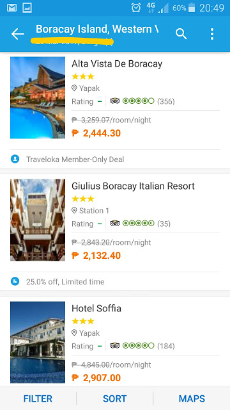Tap the picture notification icon in status bar

tap(27, 8)
